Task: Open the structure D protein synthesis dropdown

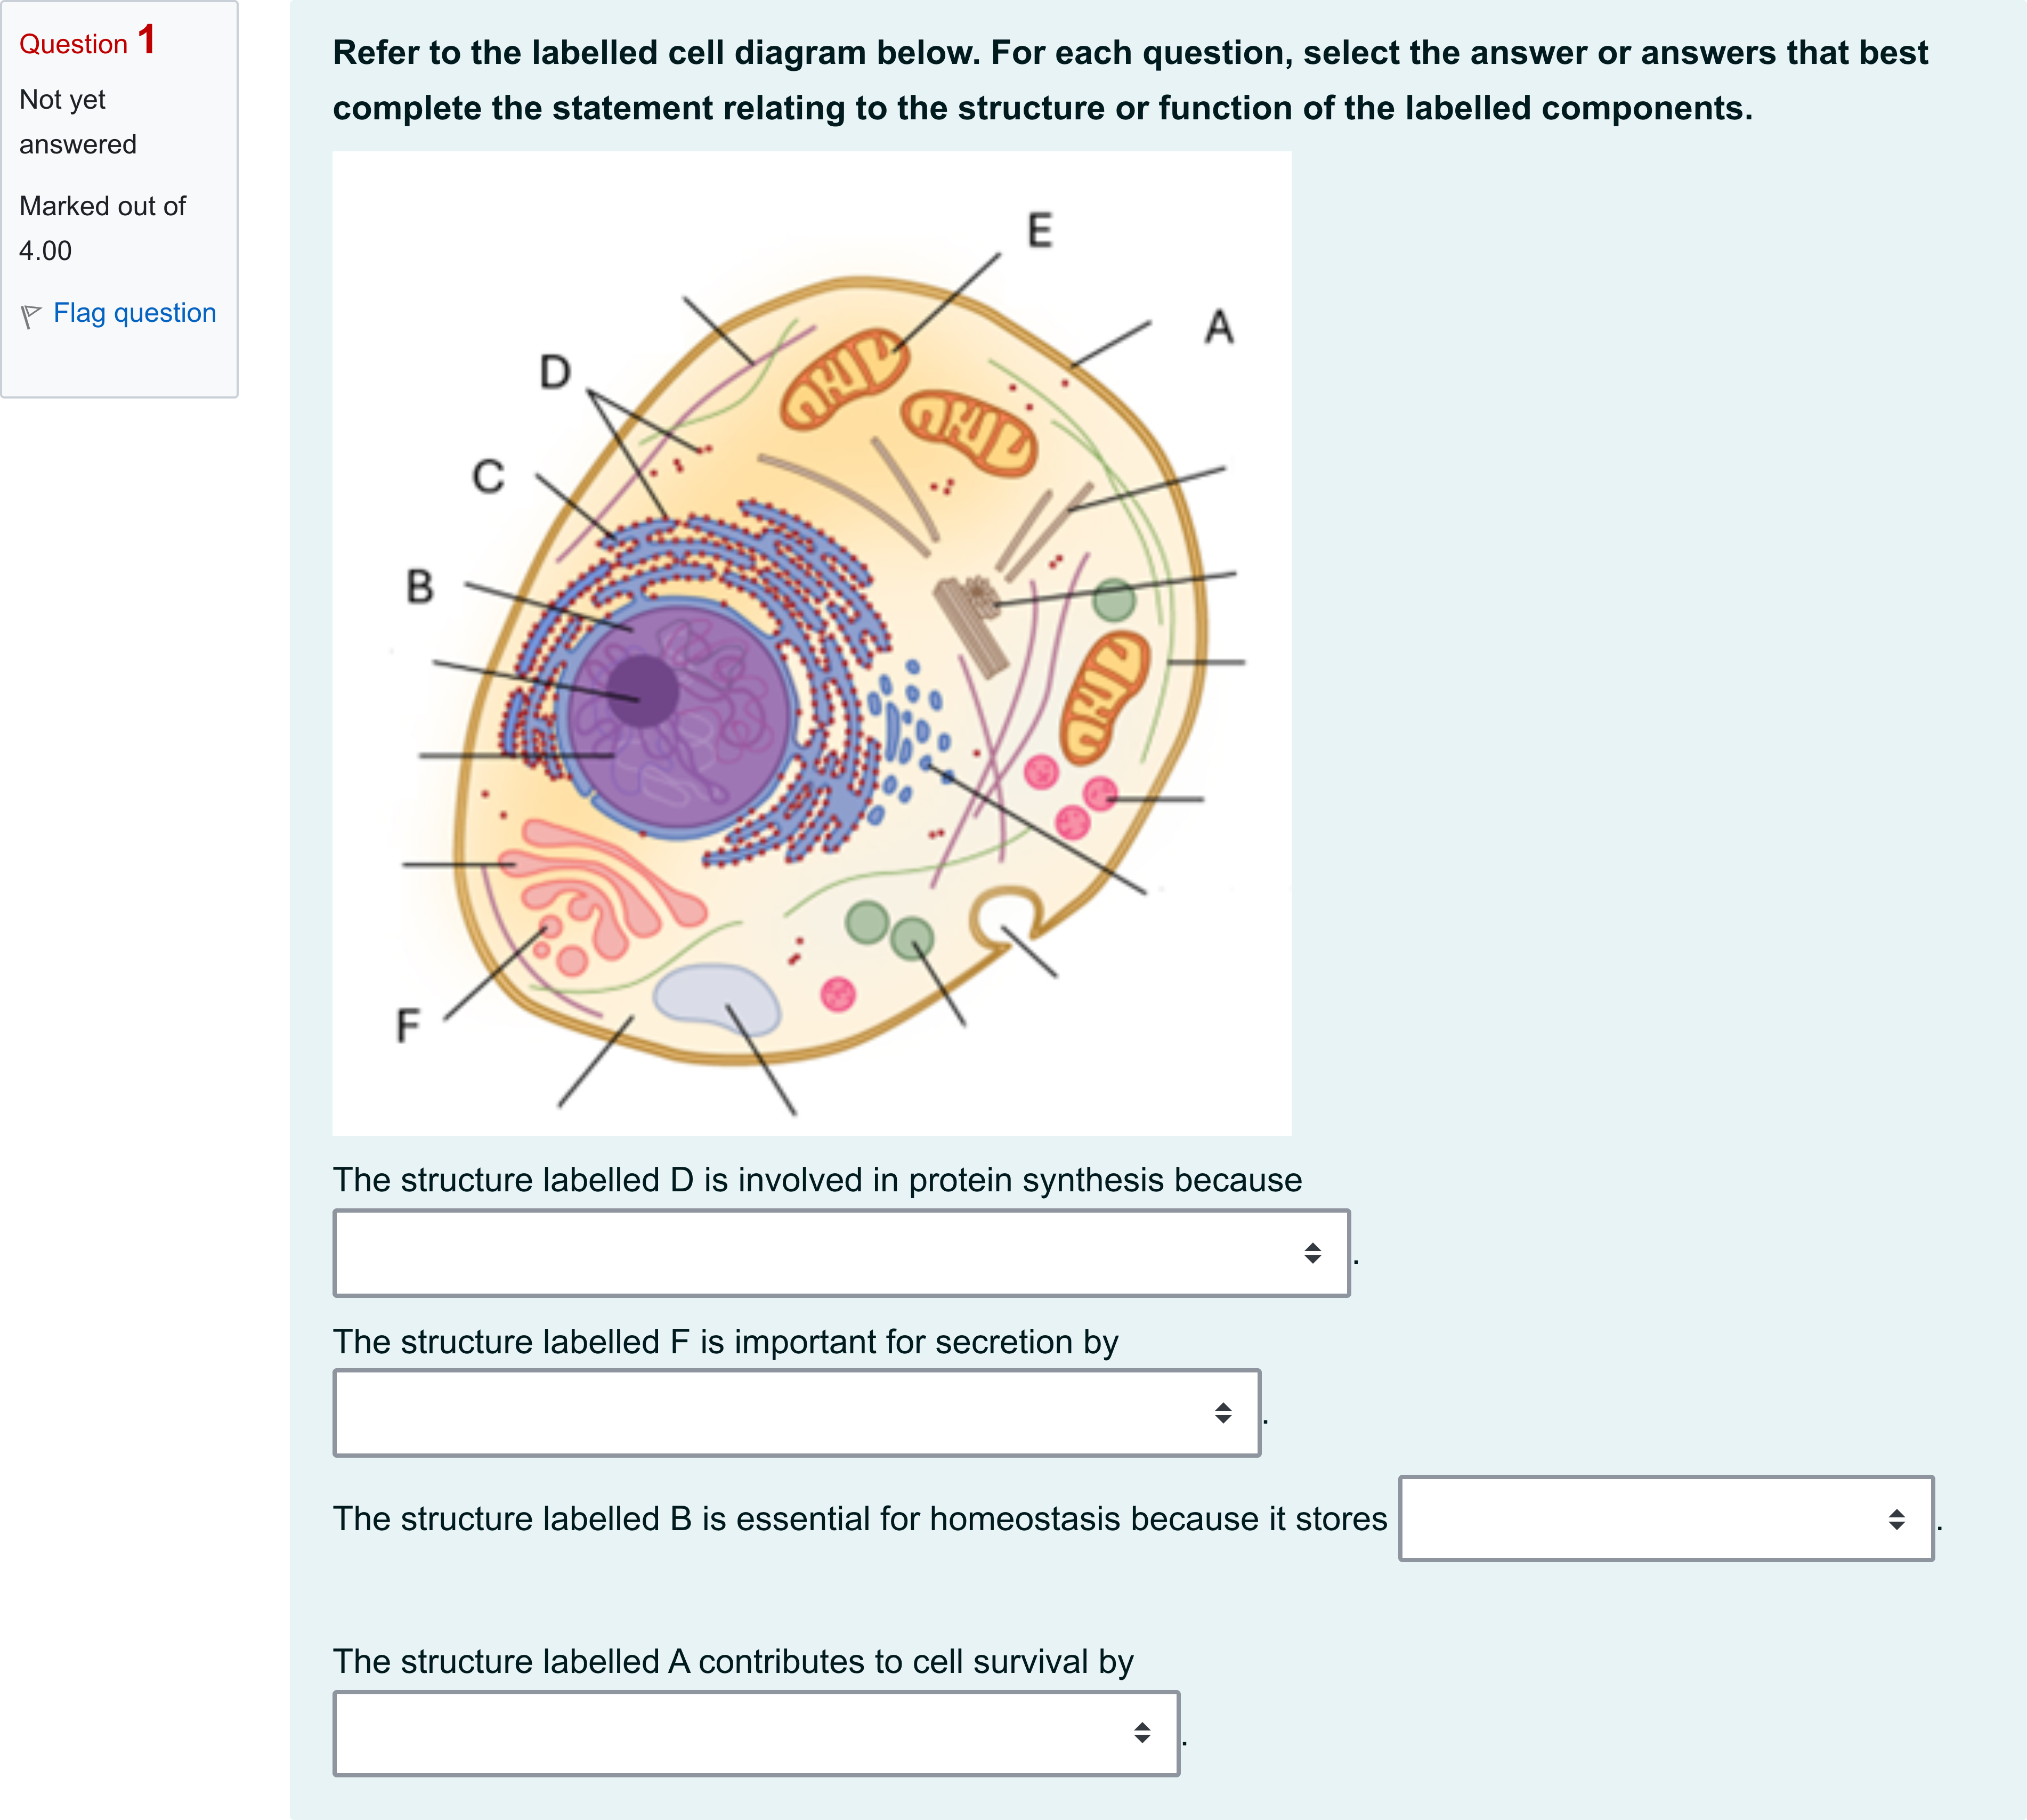Action: pos(841,1253)
